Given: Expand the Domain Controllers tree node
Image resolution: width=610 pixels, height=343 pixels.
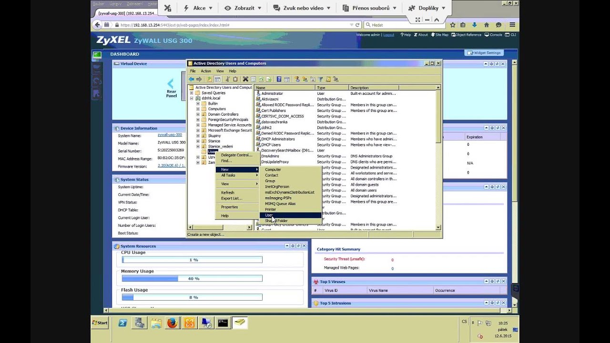Looking at the screenshot, I should 198,114.
